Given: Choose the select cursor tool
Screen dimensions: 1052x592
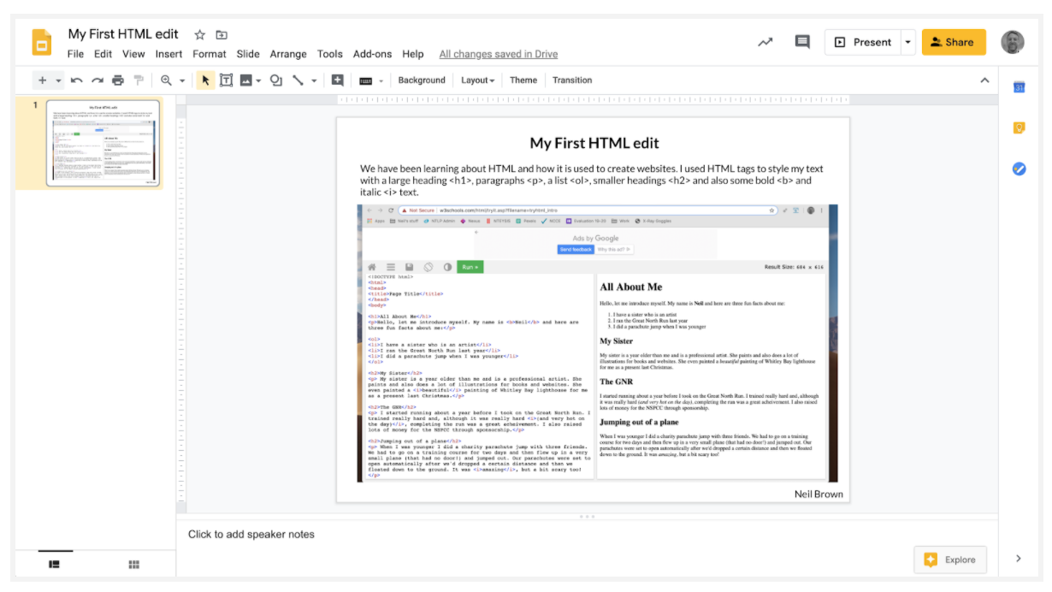Looking at the screenshot, I should 205,80.
